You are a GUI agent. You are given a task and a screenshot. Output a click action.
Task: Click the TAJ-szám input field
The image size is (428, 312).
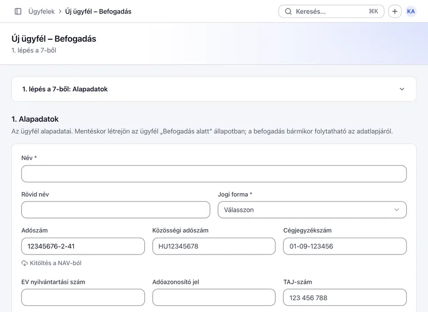tap(345, 297)
